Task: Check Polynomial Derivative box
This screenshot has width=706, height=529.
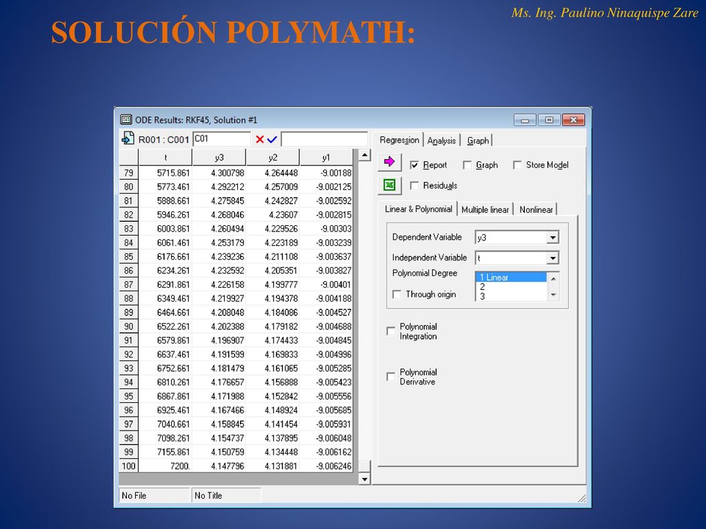Action: [391, 377]
